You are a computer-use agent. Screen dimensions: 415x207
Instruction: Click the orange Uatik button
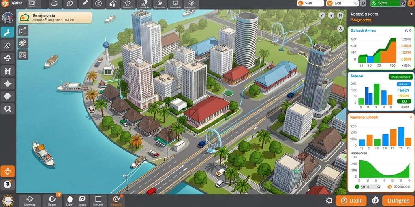(x=351, y=201)
